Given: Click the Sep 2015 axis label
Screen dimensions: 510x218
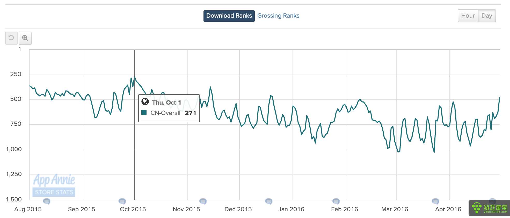Looking at the screenshot, I should [82, 209].
